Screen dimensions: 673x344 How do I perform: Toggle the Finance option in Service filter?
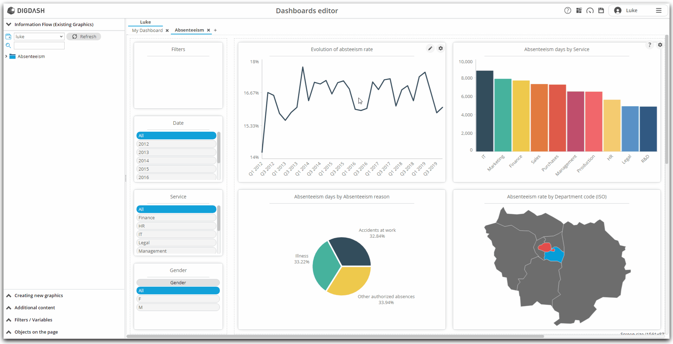176,218
